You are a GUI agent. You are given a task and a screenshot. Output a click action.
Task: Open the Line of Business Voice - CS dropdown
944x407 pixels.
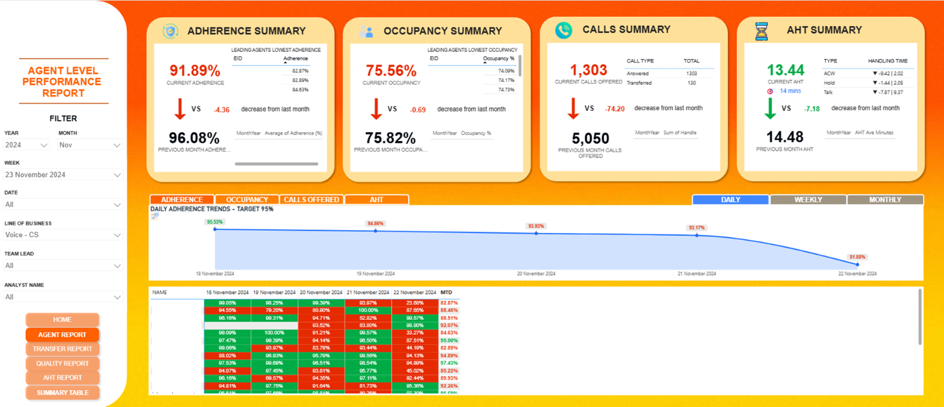[63, 235]
